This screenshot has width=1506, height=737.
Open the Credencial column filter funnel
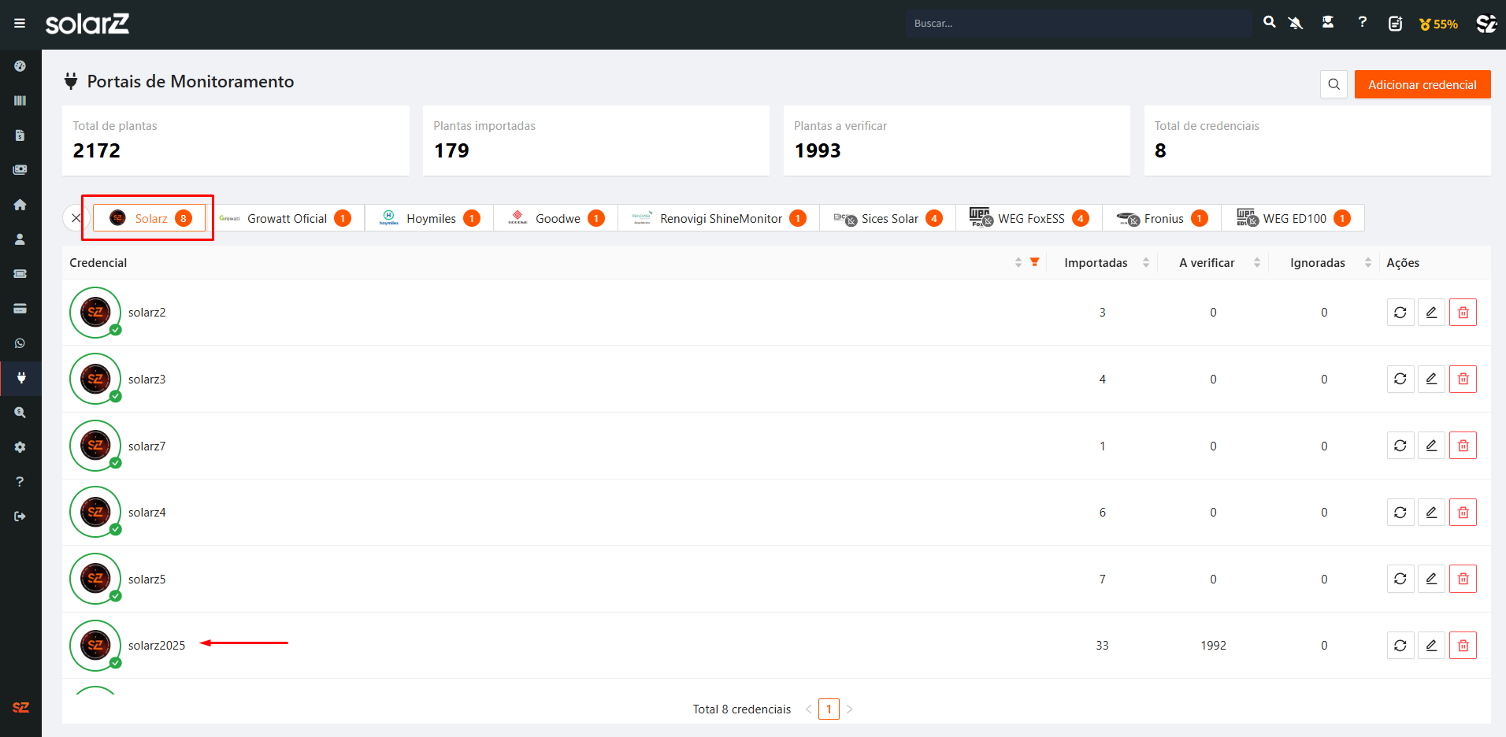point(1035,262)
